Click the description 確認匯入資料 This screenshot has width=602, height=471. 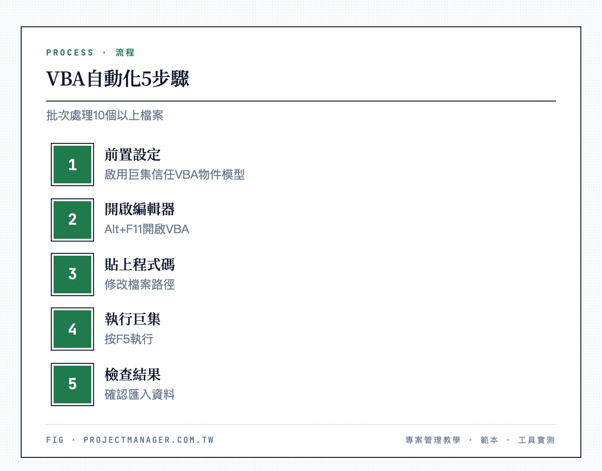pos(140,394)
